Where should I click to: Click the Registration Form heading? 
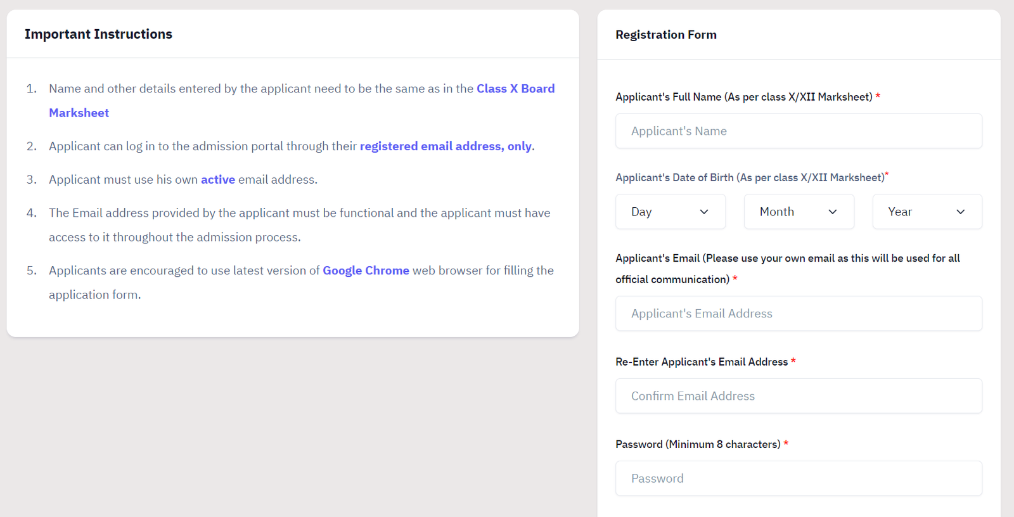(x=666, y=35)
